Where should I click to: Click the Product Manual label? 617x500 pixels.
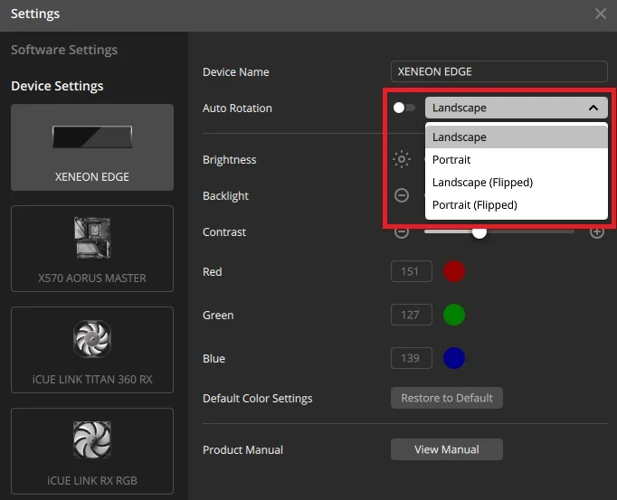[x=242, y=449]
